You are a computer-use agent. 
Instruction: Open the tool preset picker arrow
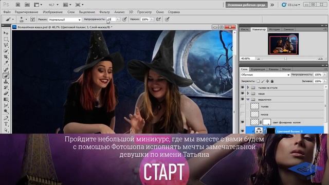point(13,20)
